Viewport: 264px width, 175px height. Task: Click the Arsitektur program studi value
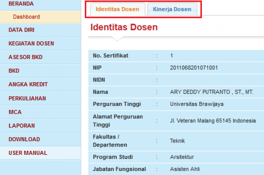(x=182, y=157)
